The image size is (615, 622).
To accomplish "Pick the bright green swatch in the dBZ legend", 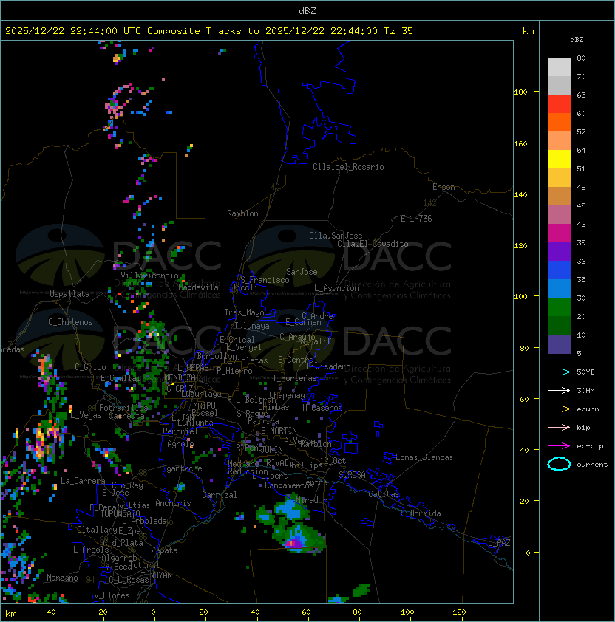I will pos(559,307).
